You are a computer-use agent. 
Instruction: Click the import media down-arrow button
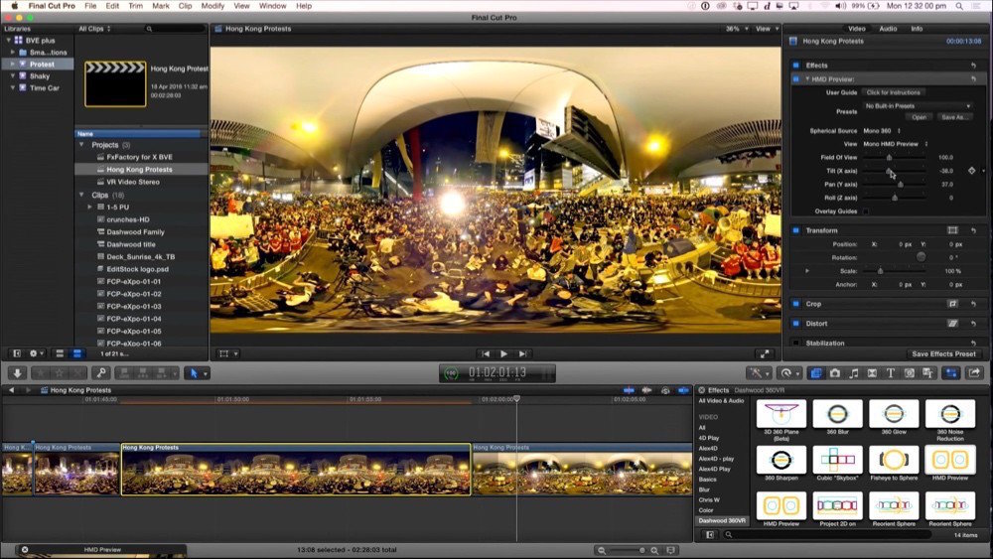(17, 373)
